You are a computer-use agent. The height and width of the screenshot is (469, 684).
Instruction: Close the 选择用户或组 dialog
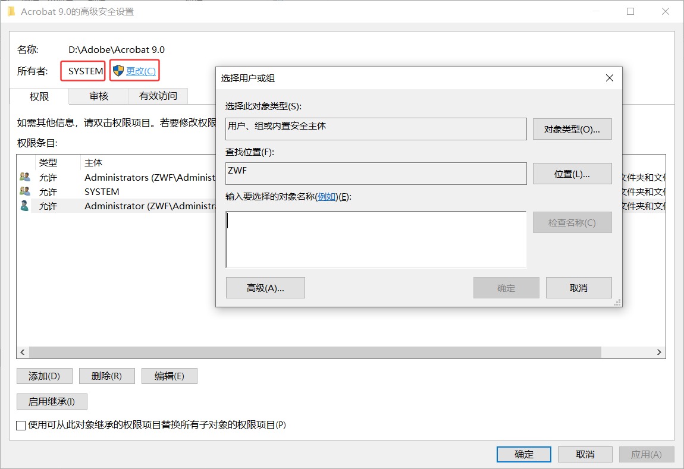[x=610, y=78]
